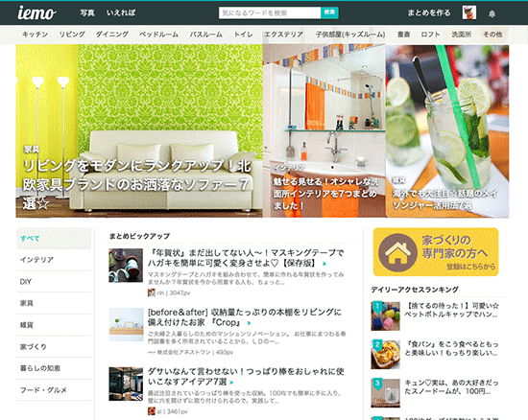Click the 家づくりの専門家の方へ banner
The height and width of the screenshot is (420, 528).
pos(436,252)
